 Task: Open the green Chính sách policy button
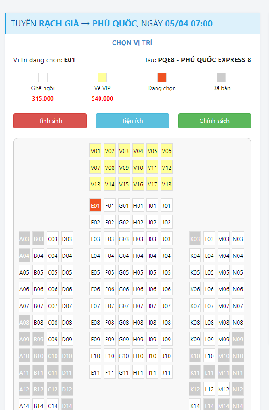pyautogui.click(x=215, y=121)
